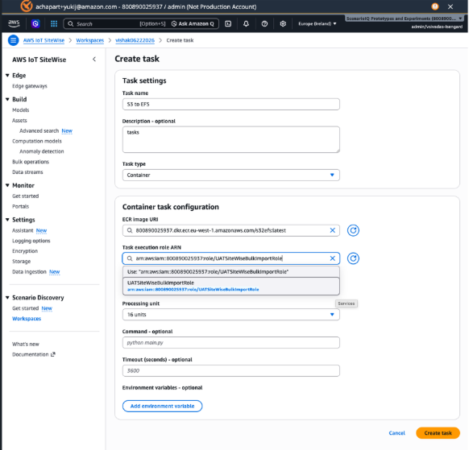Open Assistant in sidebar

point(23,230)
